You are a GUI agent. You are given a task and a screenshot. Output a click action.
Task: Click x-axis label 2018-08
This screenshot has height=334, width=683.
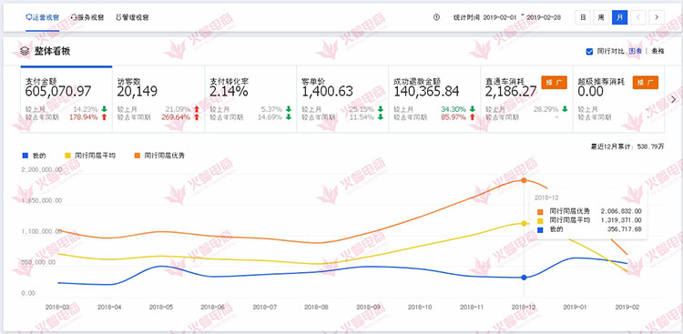pyautogui.click(x=317, y=307)
